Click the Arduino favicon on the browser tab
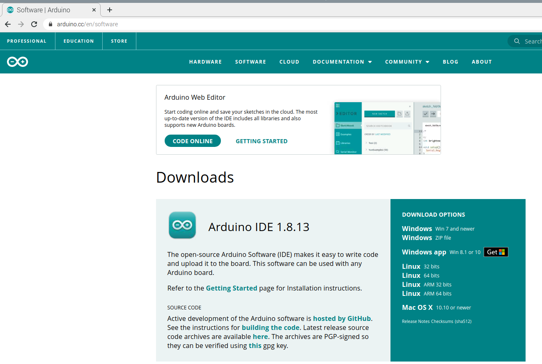The height and width of the screenshot is (364, 542). pos(10,10)
